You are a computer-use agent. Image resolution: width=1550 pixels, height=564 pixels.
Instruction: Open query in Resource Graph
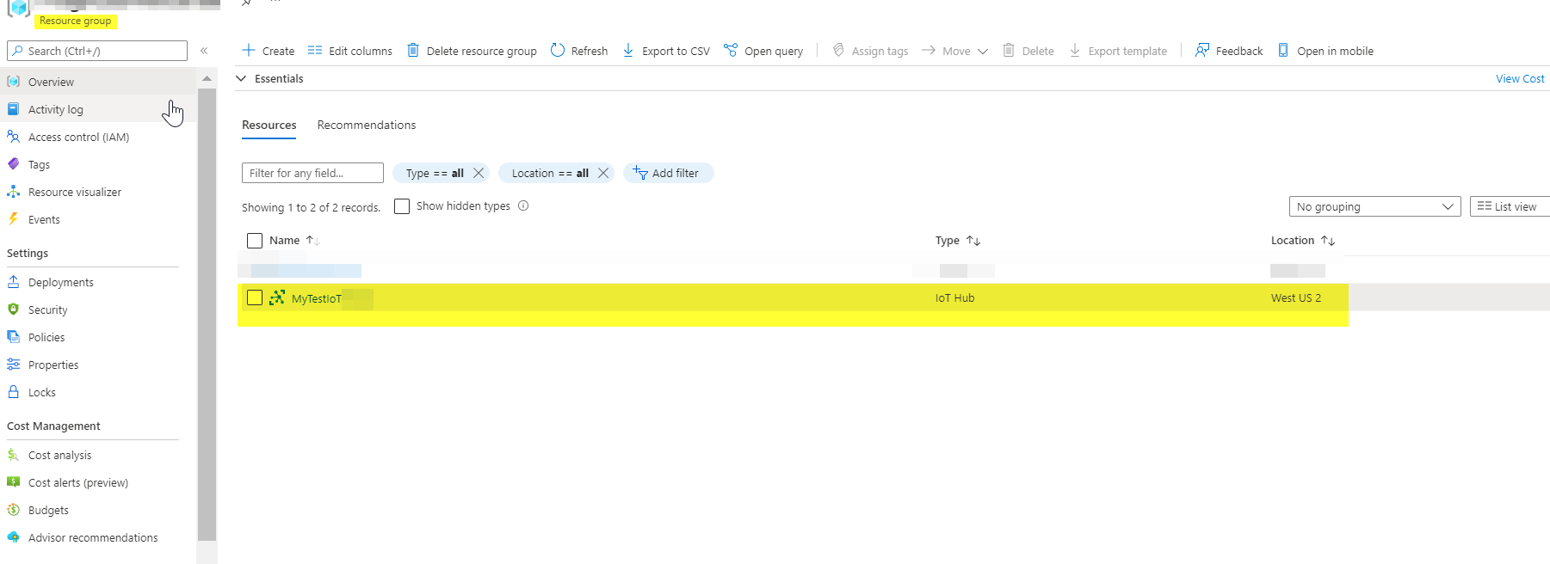point(763,51)
